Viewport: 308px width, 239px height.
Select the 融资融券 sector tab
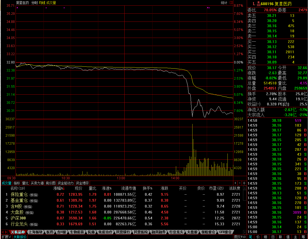coord(158,232)
